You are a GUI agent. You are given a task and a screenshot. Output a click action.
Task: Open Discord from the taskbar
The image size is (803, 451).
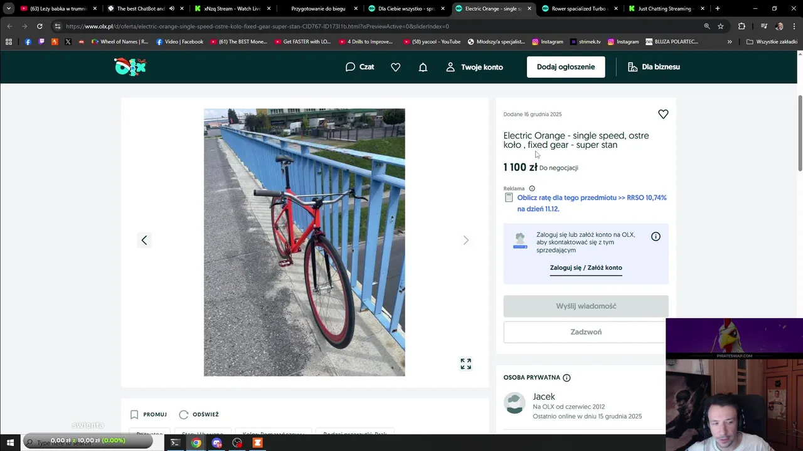click(216, 443)
